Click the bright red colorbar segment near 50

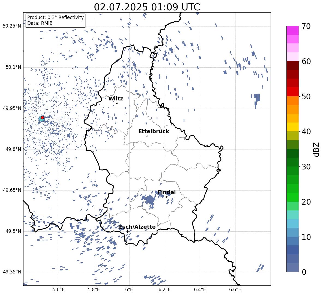pos(292,92)
